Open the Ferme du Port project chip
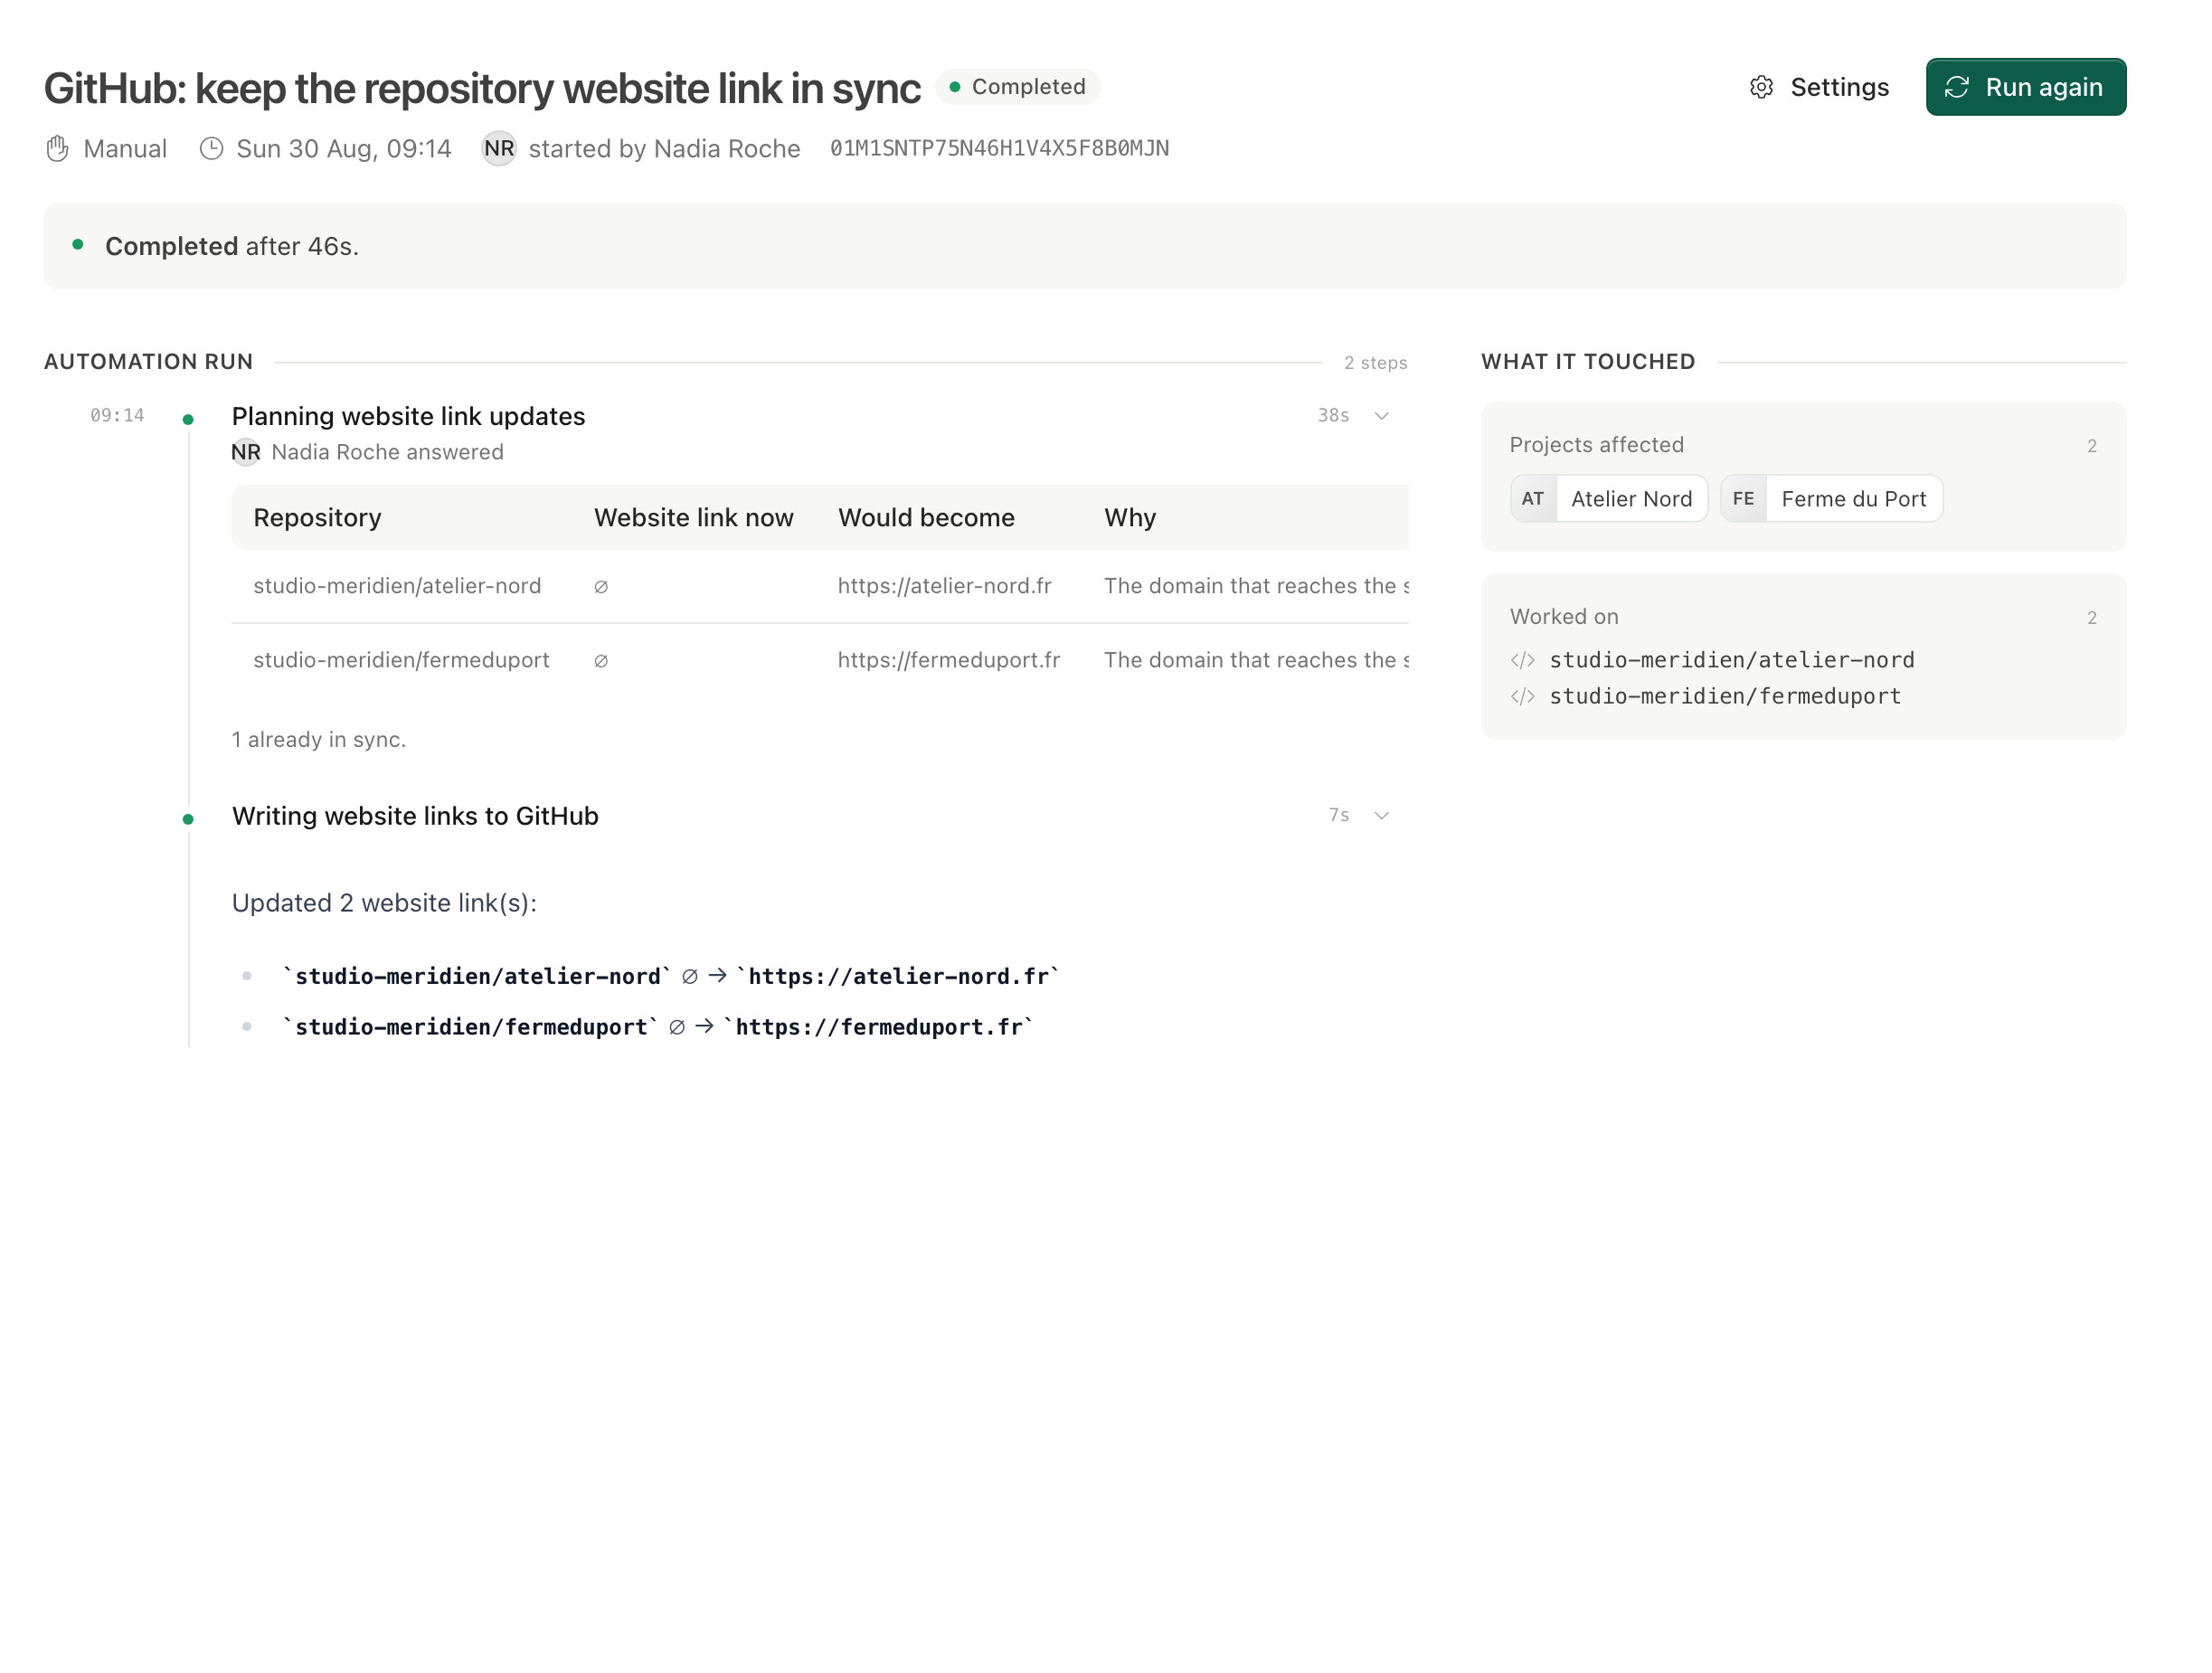 tap(1831, 499)
